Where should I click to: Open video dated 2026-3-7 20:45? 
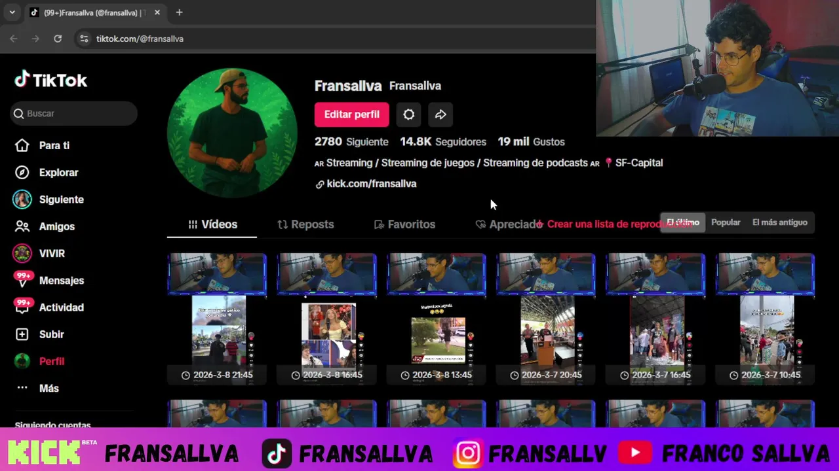547,319
